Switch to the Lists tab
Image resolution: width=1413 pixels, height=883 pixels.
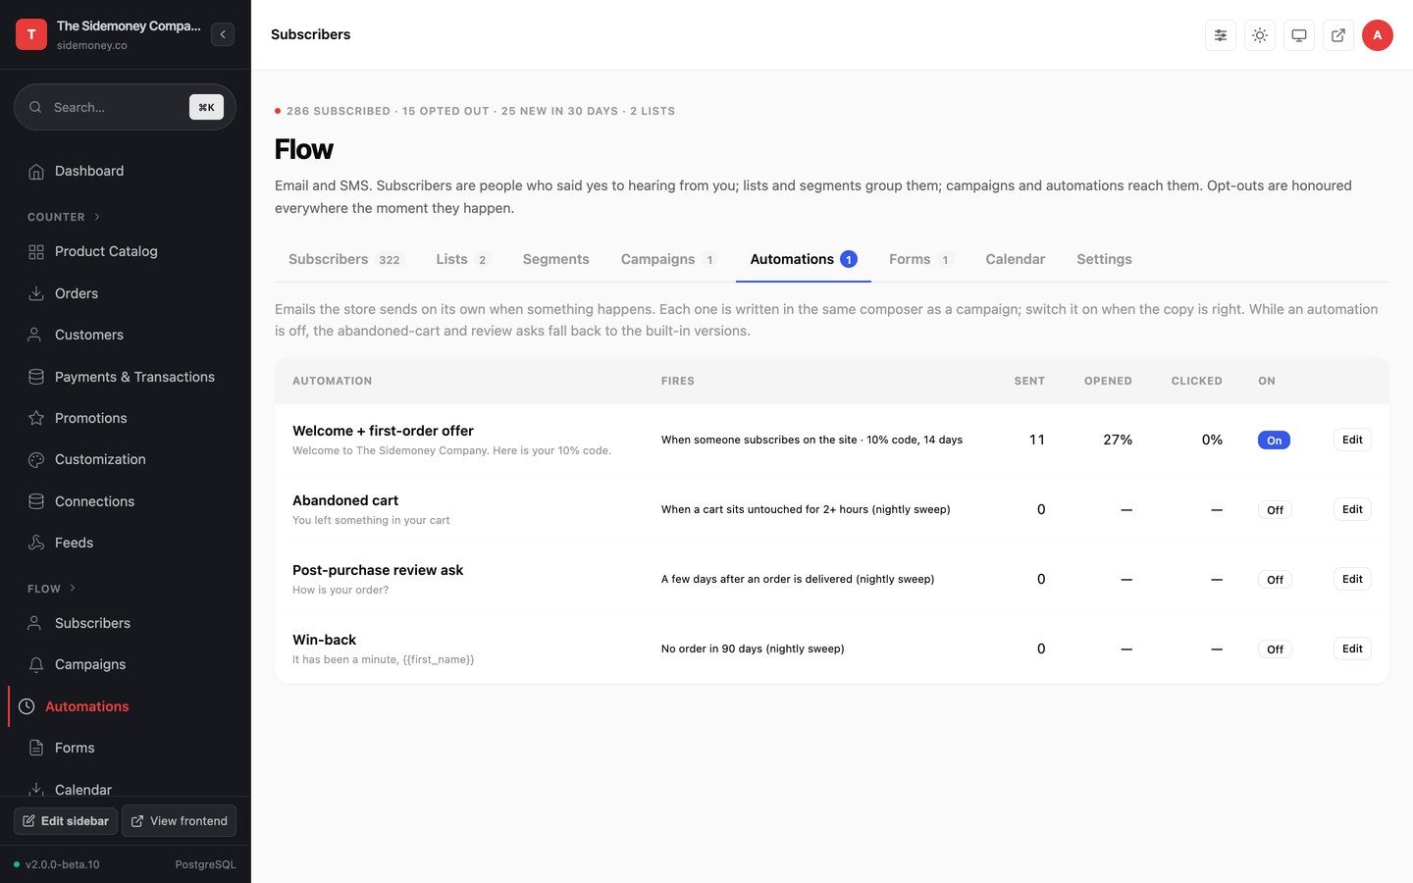pos(463,259)
